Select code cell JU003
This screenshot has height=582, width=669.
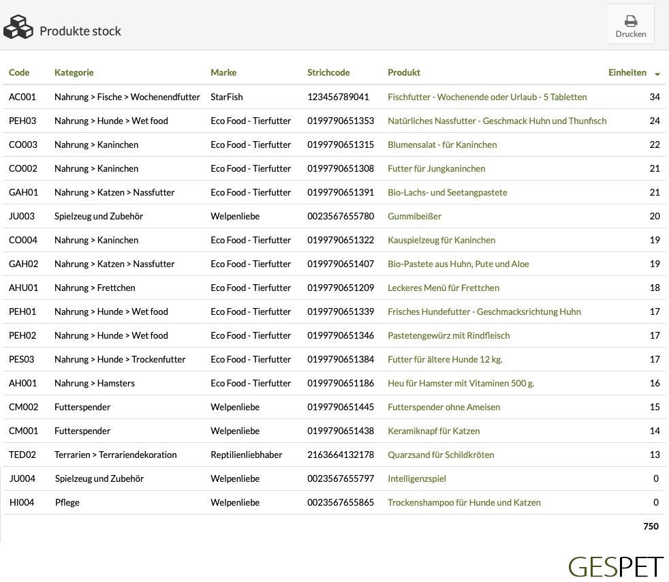pos(22,216)
